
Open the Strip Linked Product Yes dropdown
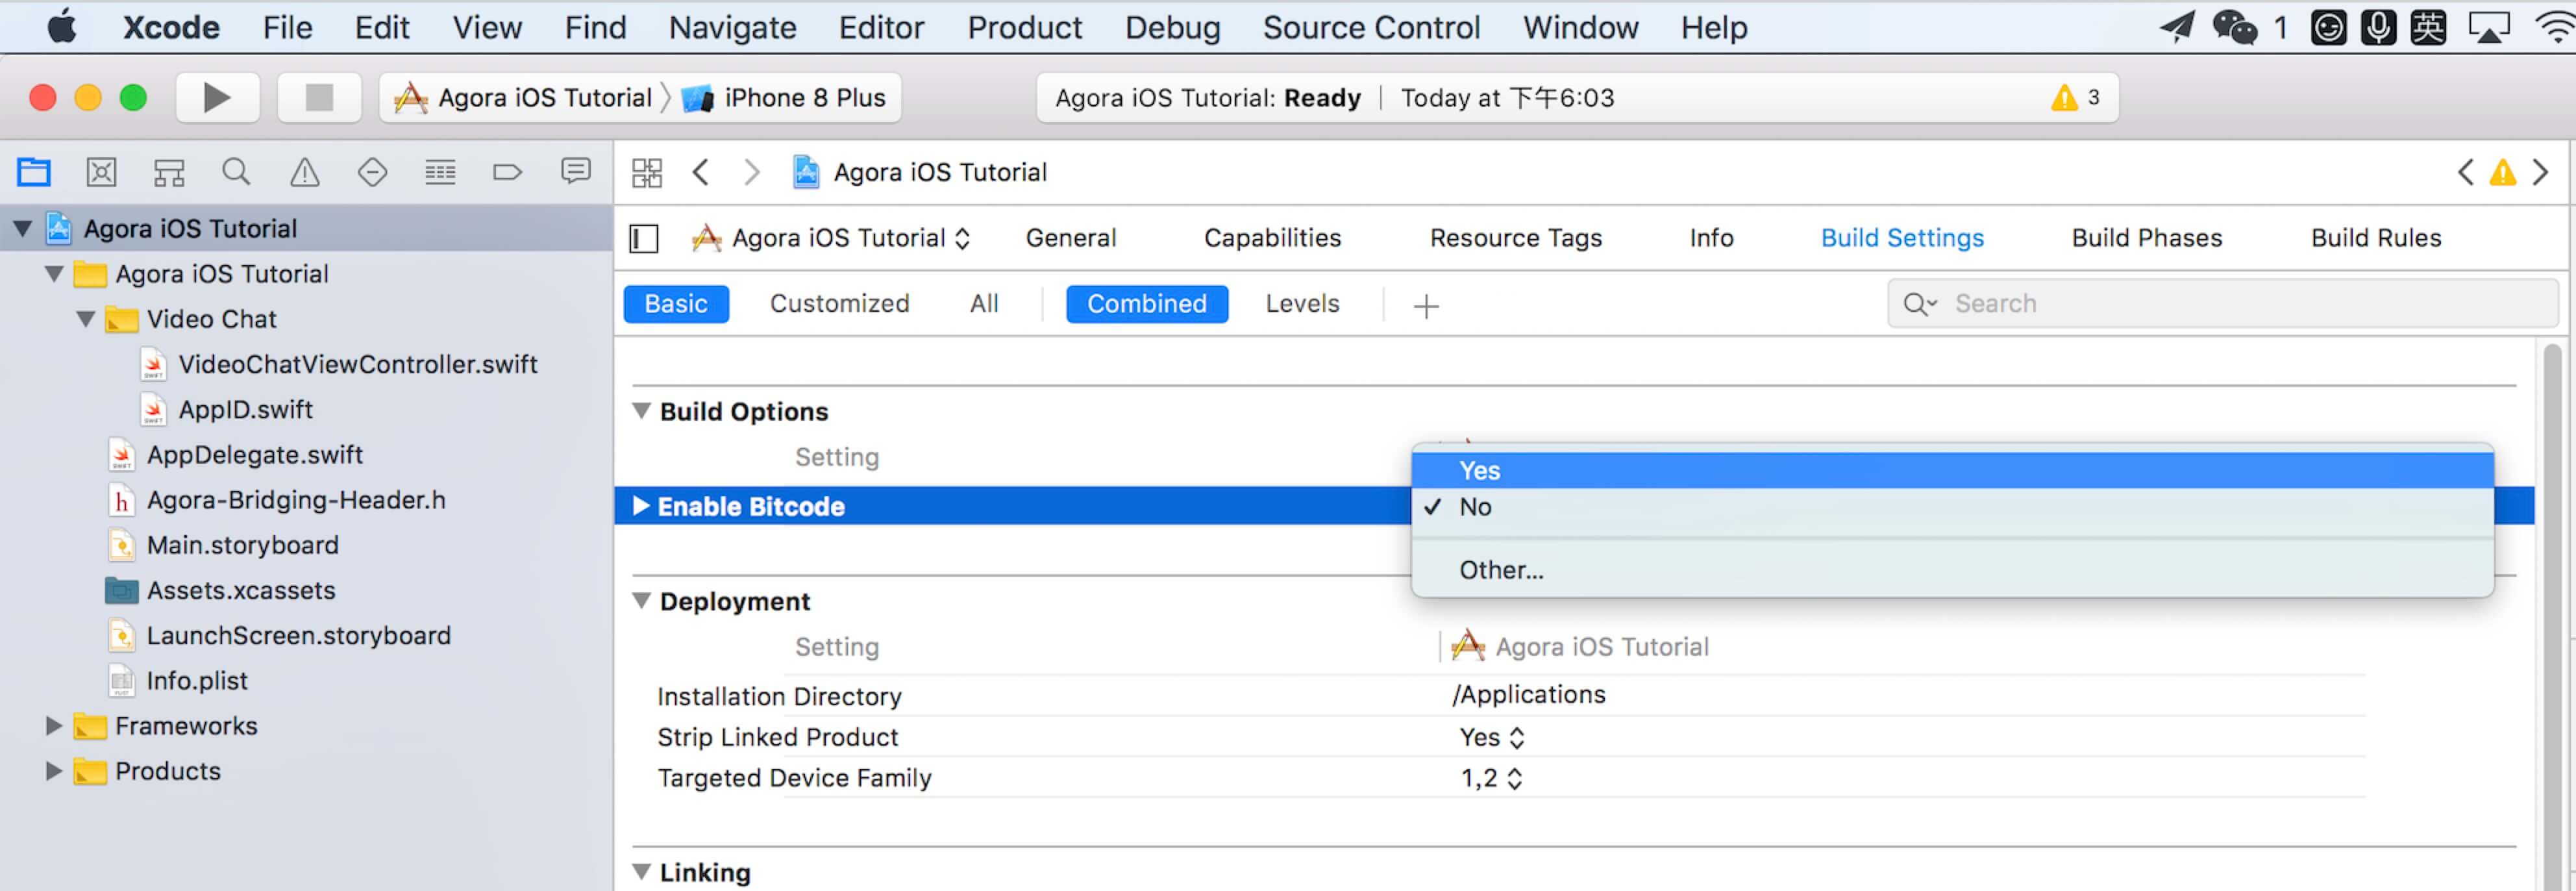point(1491,738)
